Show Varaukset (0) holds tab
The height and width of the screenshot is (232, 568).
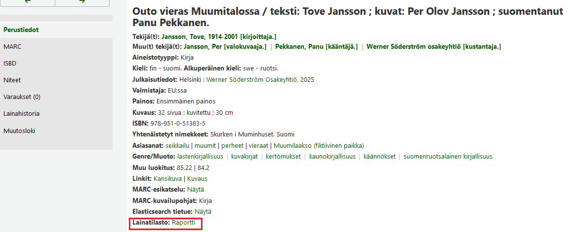coord(22,97)
